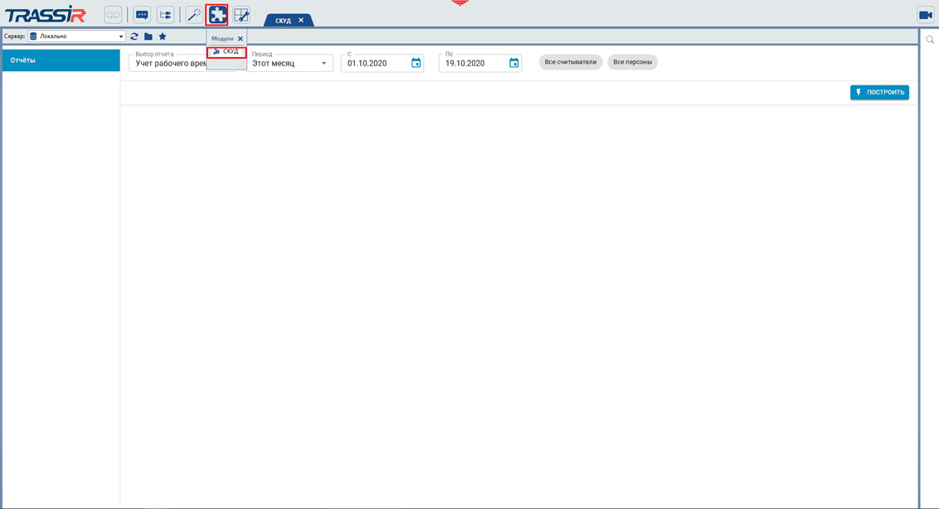939x509 pixels.
Task: Open the archive tape icon in toolbar
Action: pos(113,14)
